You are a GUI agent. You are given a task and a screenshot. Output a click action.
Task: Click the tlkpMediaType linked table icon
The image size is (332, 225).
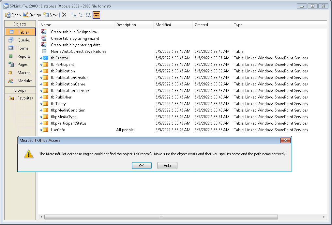[44, 117]
